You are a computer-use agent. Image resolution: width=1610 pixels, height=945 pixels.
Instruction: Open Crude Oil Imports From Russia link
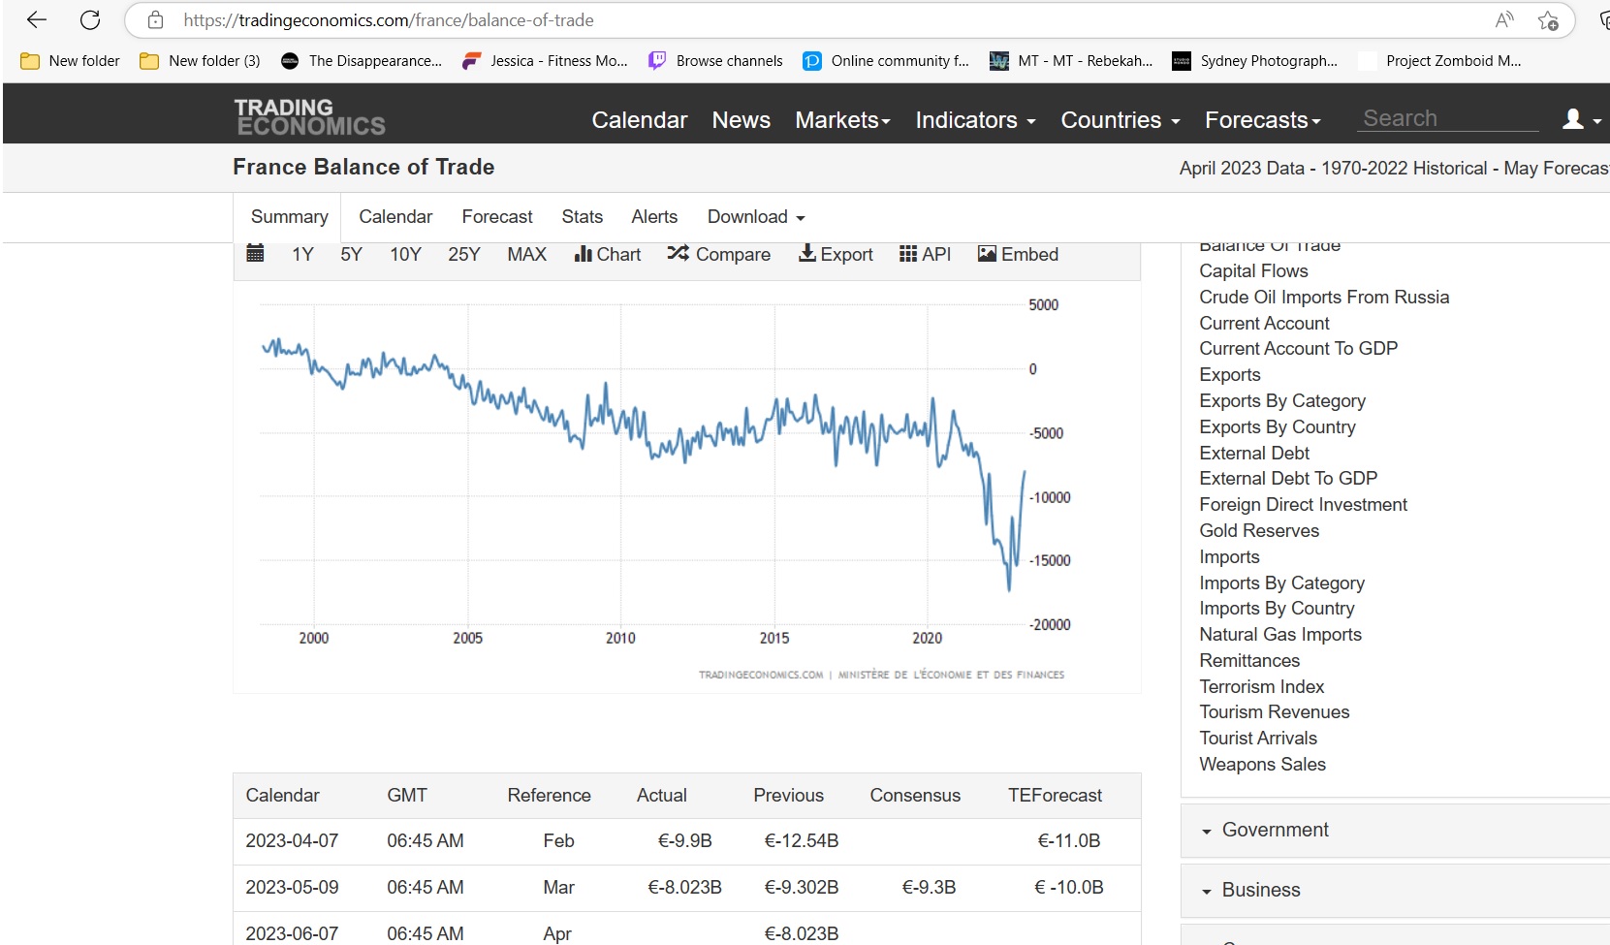[x=1324, y=297]
